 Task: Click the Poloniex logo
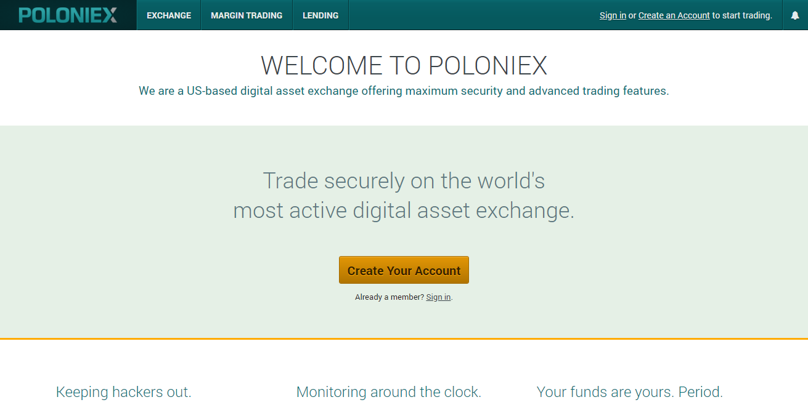coord(68,15)
